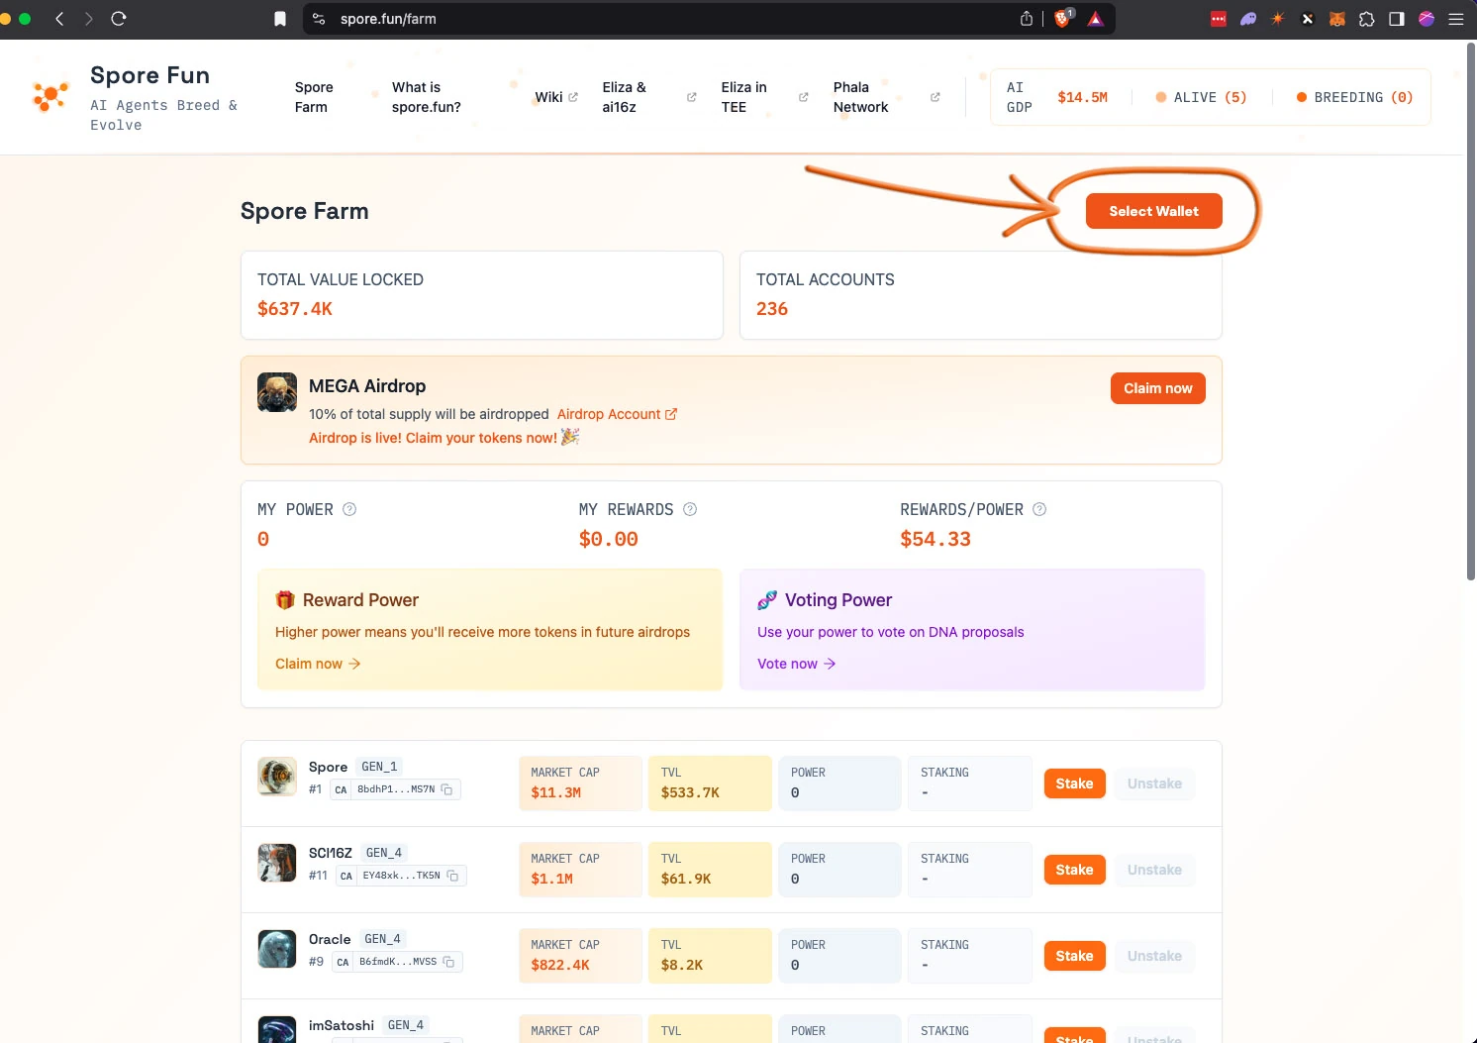Click the Total Accounts figure 236

[772, 309]
